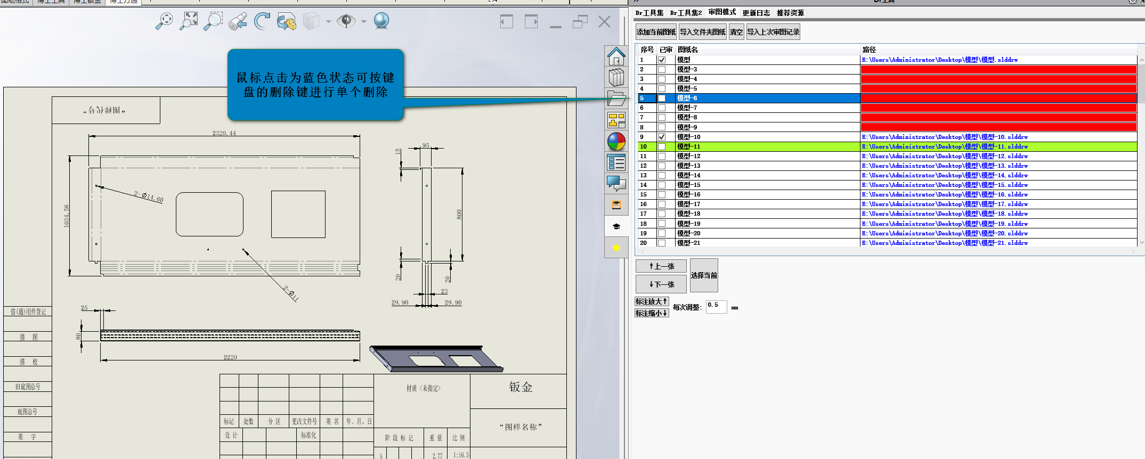Switch to the 更新日志 tab
1145x459 pixels.
point(756,13)
